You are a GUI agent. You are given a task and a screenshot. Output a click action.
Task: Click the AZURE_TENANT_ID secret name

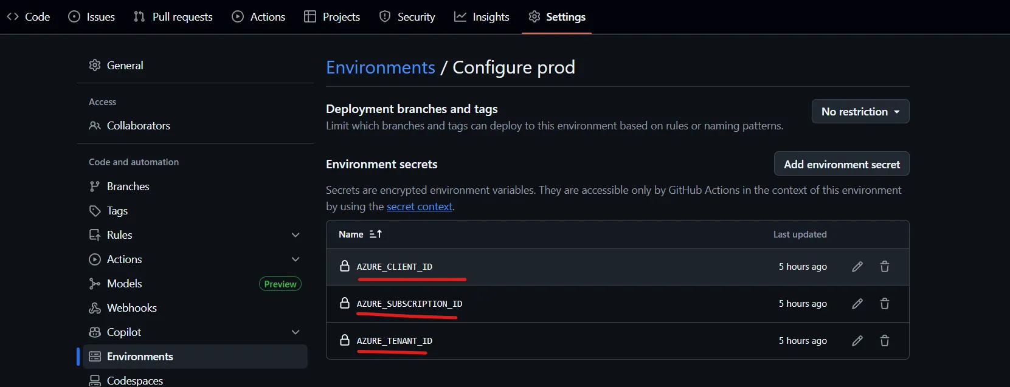coord(395,341)
